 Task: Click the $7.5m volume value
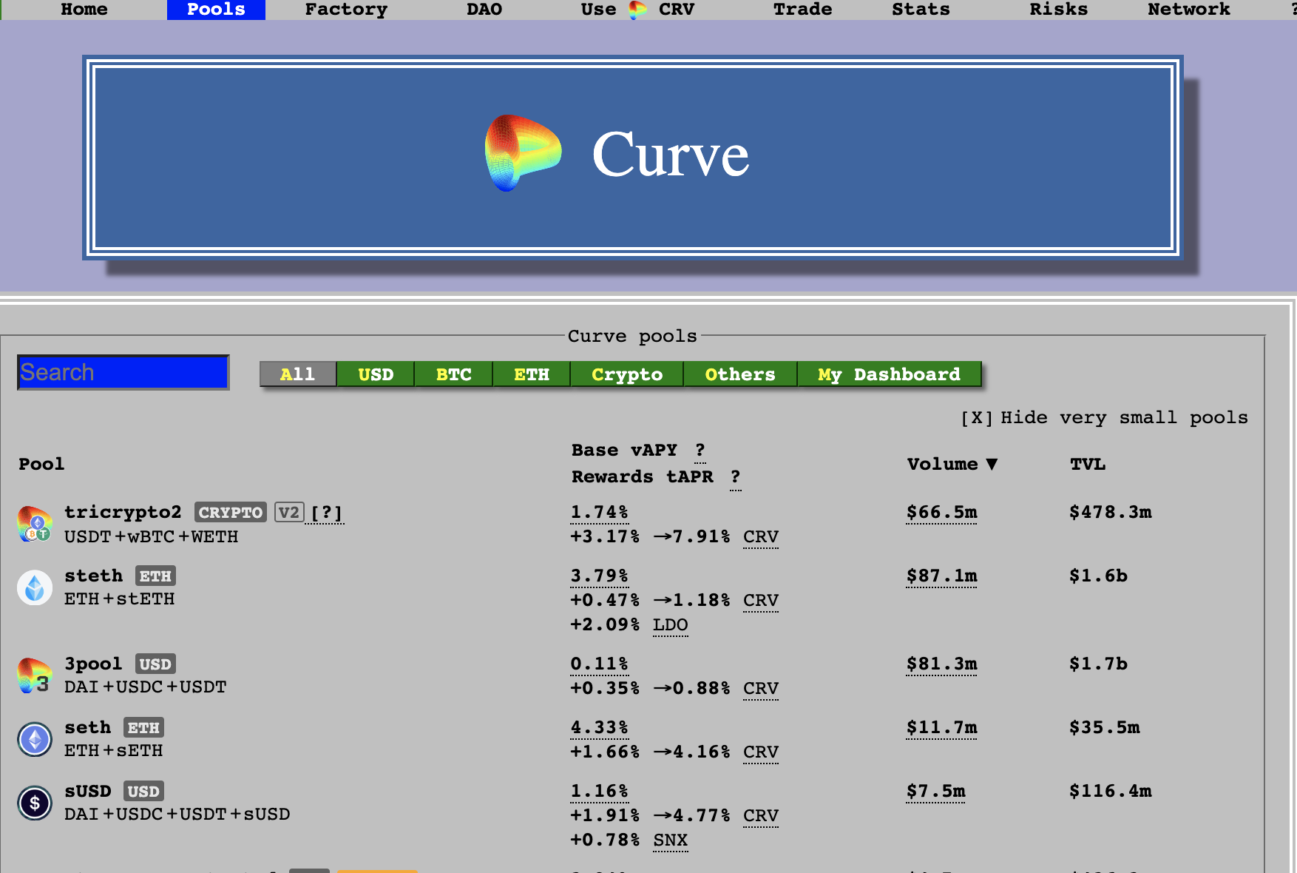coord(936,791)
